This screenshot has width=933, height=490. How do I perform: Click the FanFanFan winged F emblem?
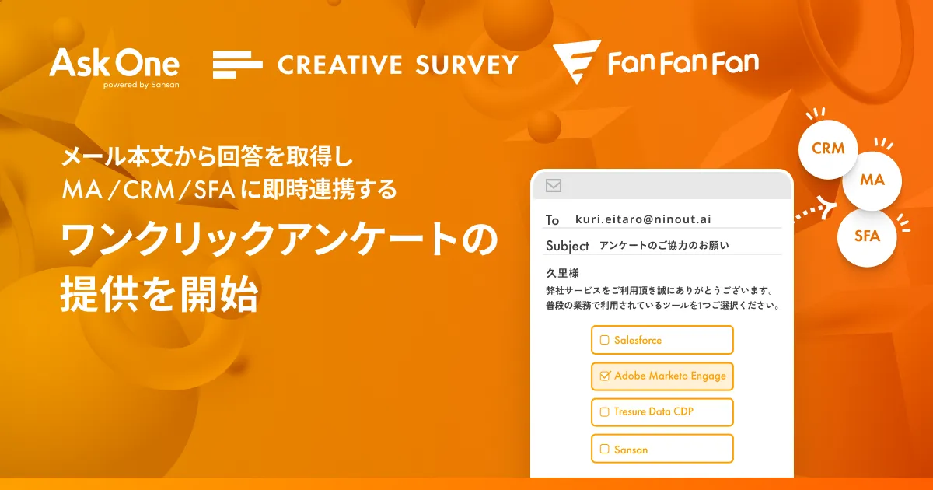point(576,61)
